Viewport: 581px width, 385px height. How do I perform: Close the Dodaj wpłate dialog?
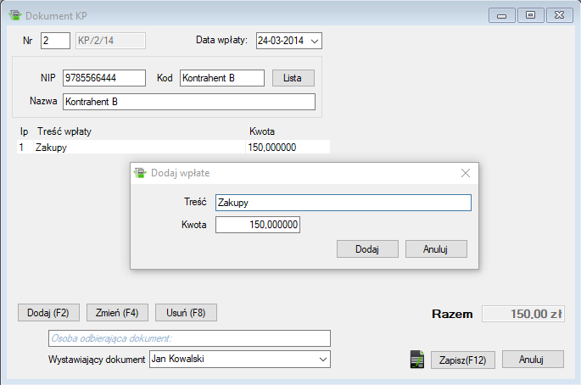(x=465, y=173)
